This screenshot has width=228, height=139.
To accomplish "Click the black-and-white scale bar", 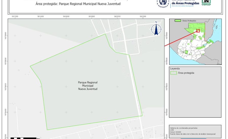I will click(x=23, y=138).
